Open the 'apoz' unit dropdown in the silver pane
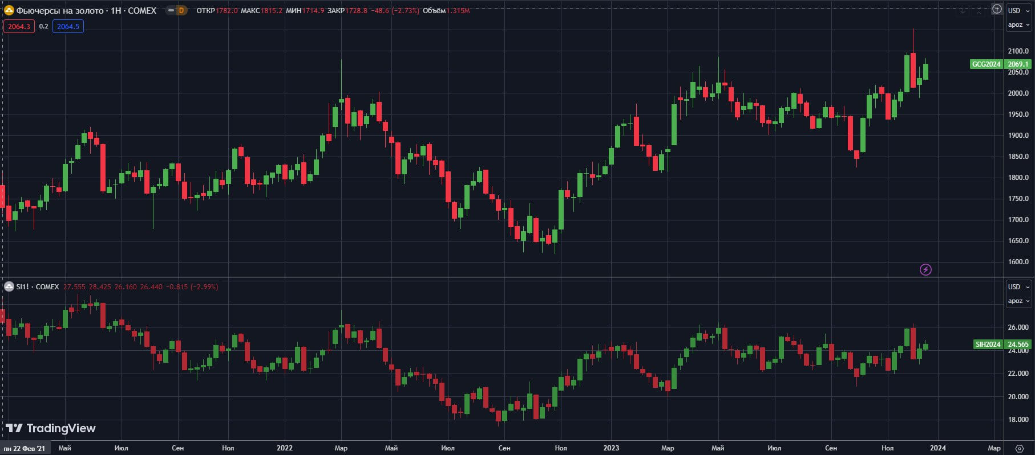 tap(1019, 301)
